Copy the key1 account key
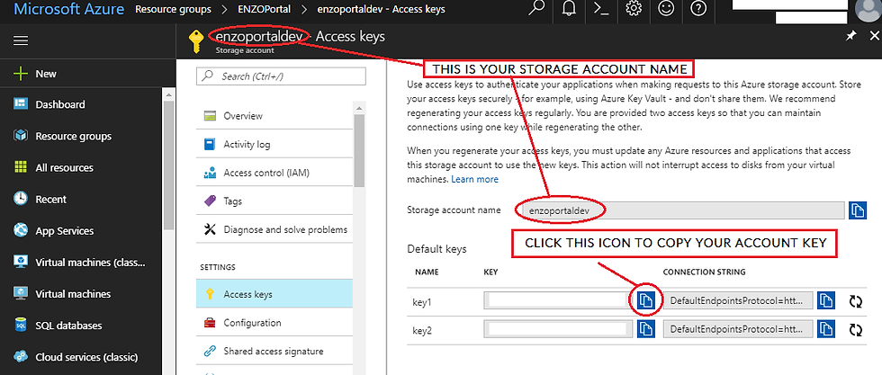 click(x=646, y=300)
